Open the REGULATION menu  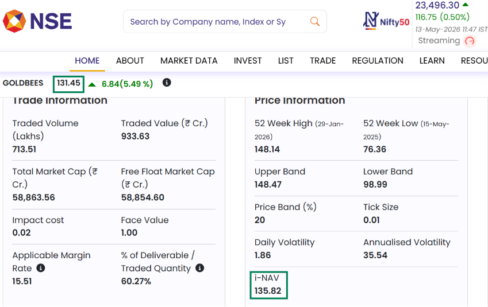click(378, 61)
